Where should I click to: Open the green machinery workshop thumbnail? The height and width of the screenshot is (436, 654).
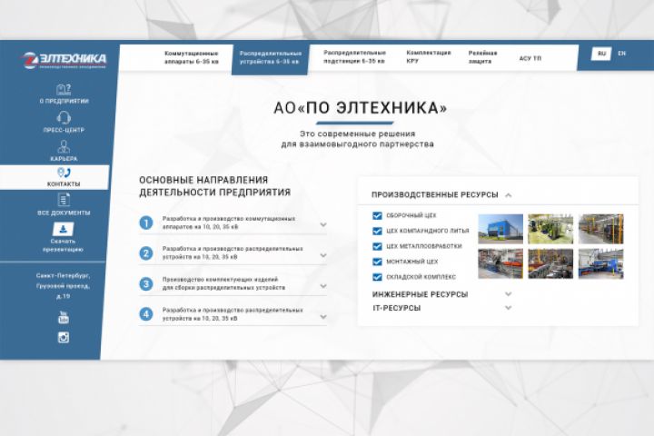(550, 229)
